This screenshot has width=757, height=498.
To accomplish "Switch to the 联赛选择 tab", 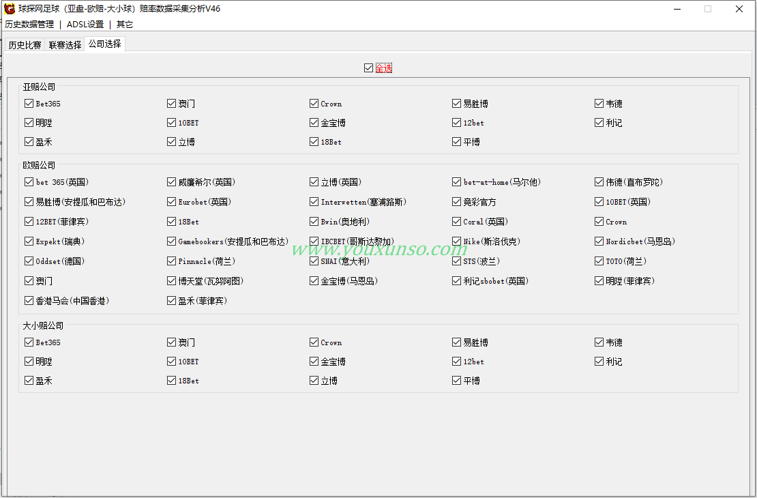I will 65,45.
